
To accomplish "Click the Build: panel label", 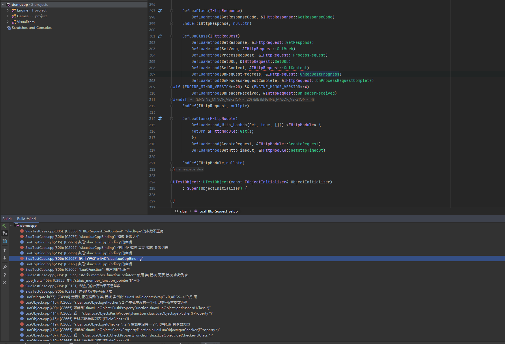I will coord(7,219).
